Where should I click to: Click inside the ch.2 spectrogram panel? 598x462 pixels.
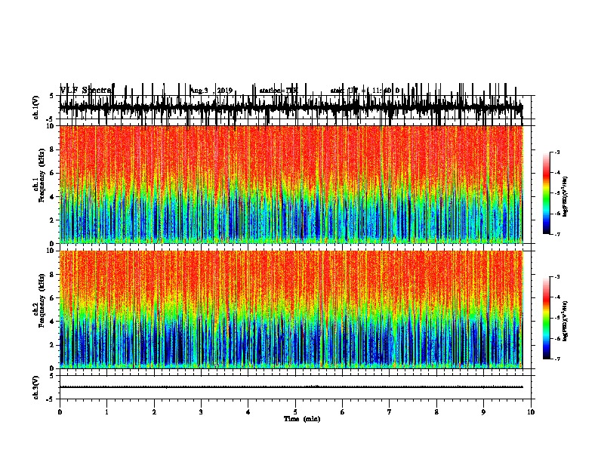point(291,310)
